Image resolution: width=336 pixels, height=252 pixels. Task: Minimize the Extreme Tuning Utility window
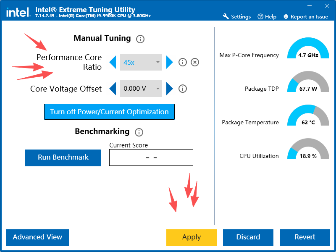pyautogui.click(x=310, y=6)
